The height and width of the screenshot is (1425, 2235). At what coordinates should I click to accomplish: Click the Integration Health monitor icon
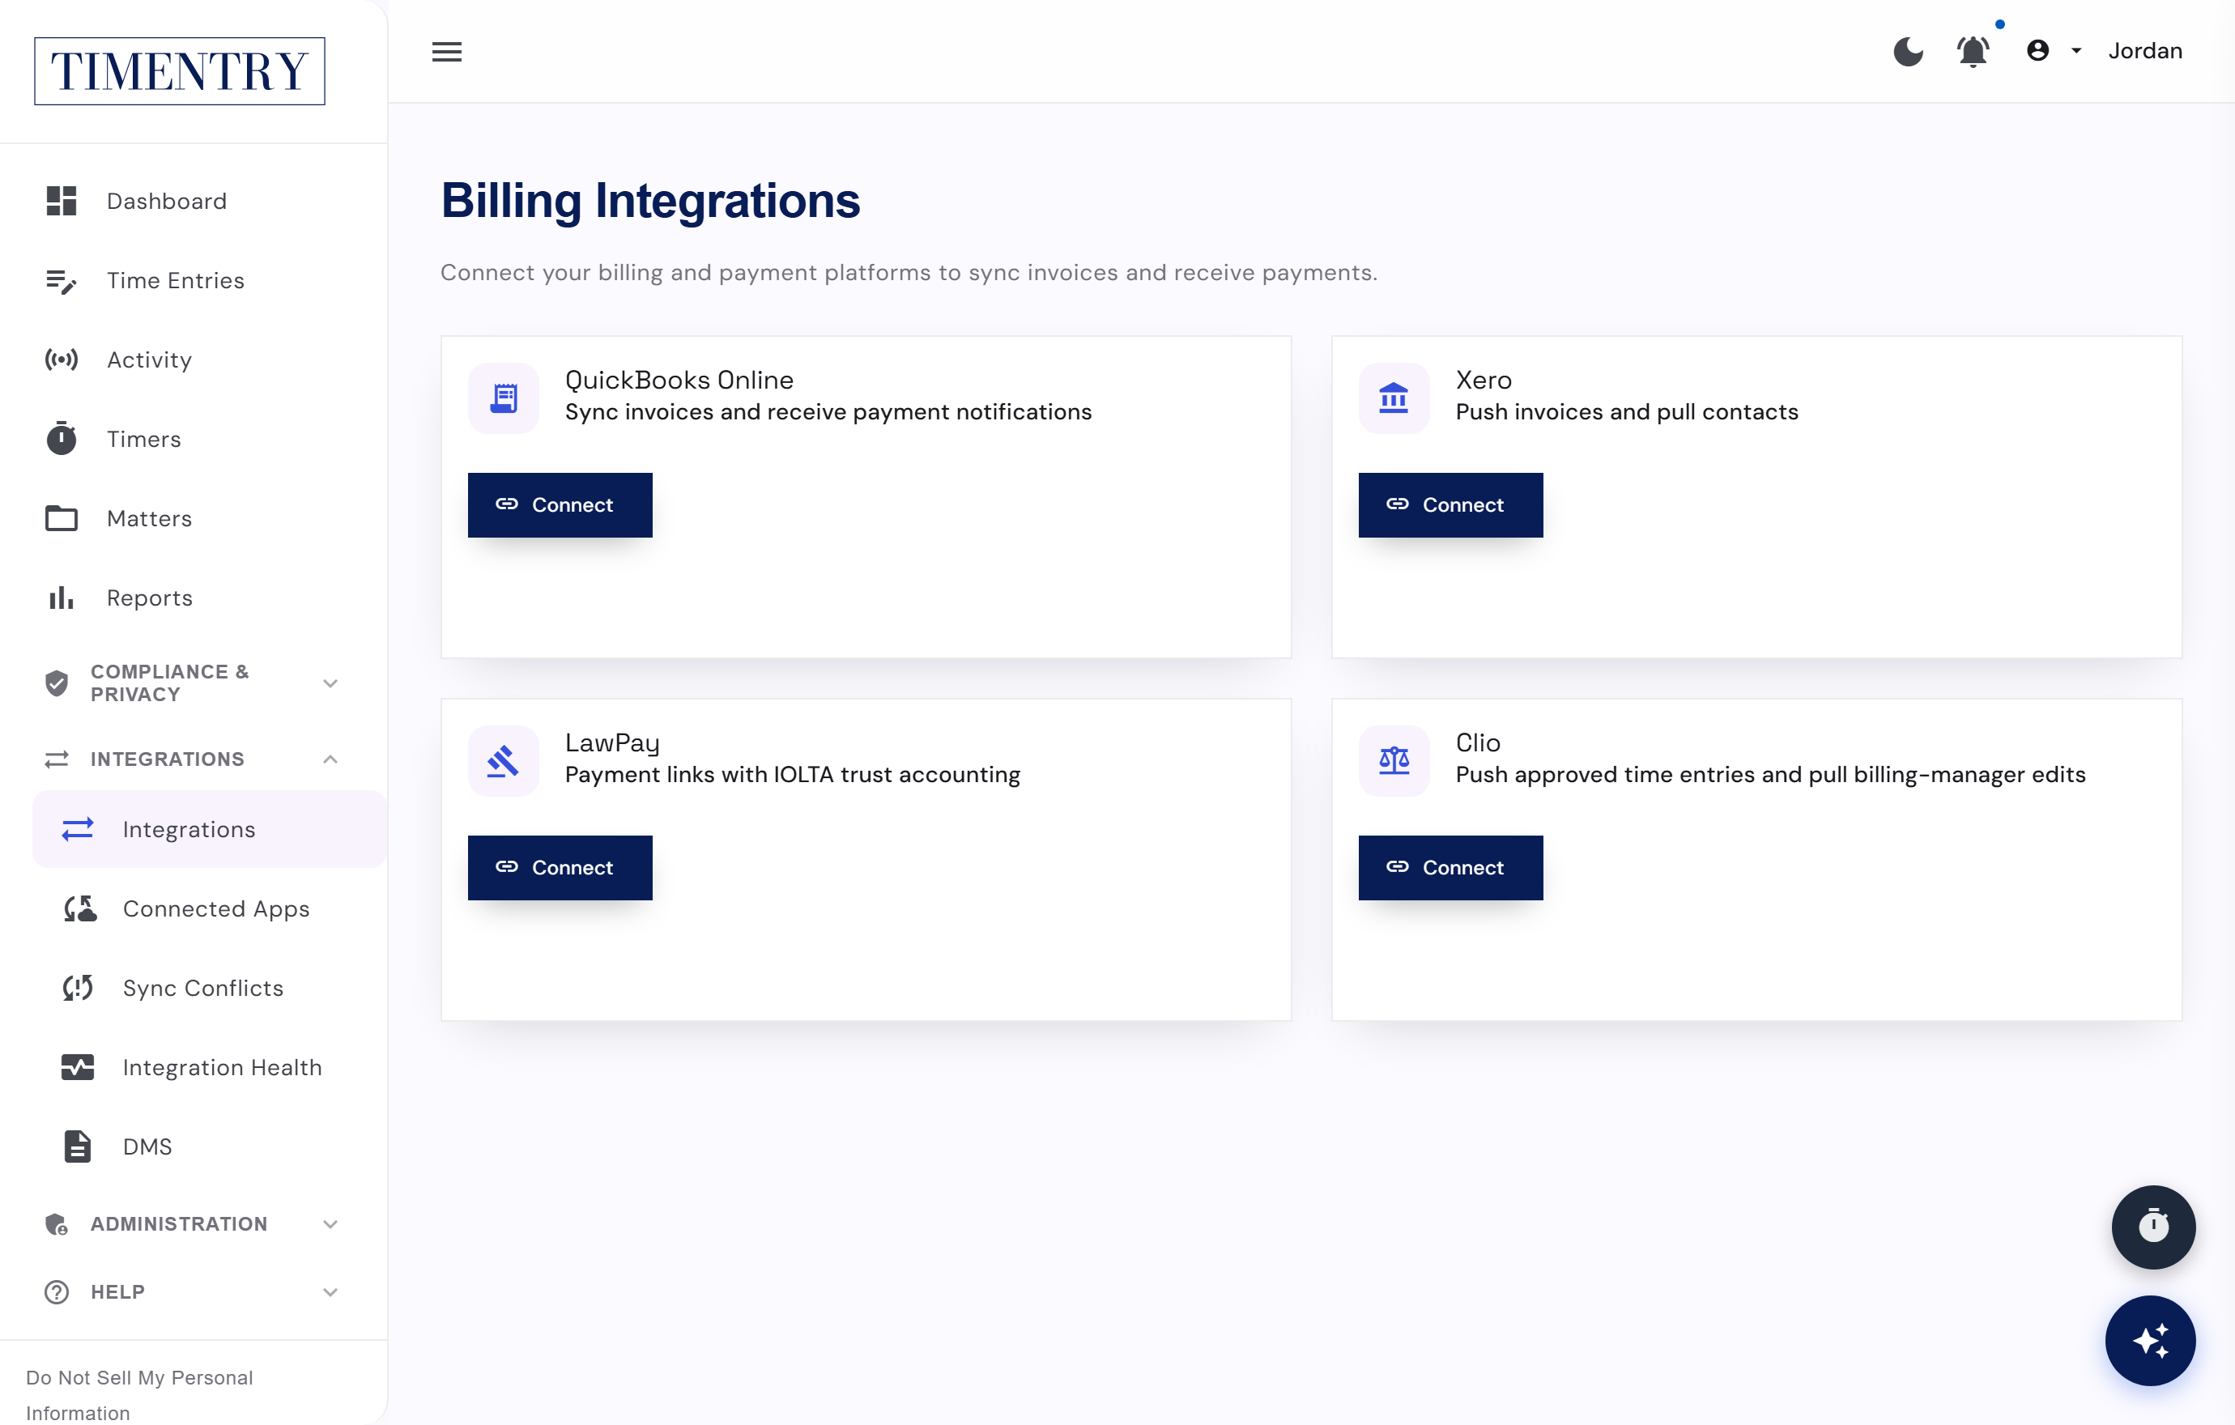(78, 1068)
